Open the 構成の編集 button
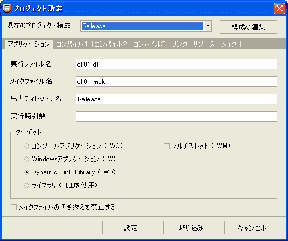The height and width of the screenshot is (241, 288). [248, 27]
